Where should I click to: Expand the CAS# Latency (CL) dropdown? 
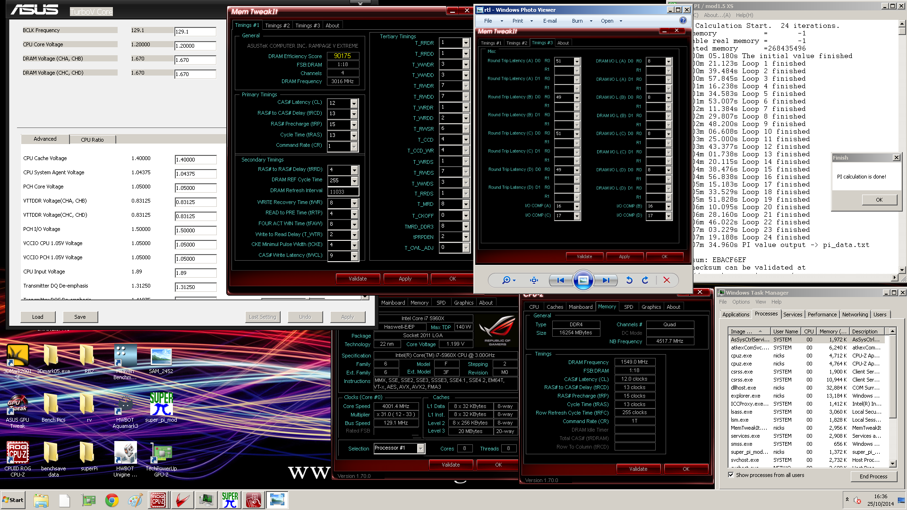point(354,103)
